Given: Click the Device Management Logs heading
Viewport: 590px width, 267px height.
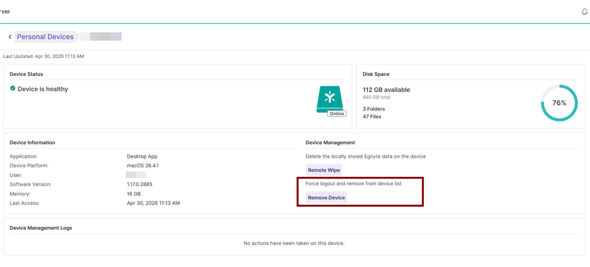Looking at the screenshot, I should (41, 228).
